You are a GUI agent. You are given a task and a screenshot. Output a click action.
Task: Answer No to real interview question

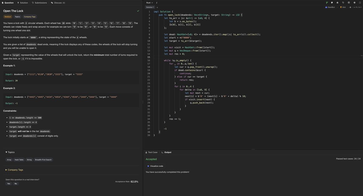16,184
